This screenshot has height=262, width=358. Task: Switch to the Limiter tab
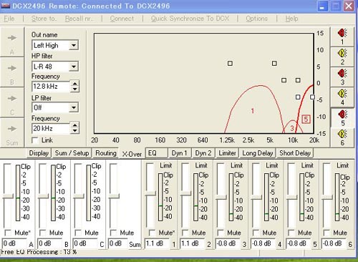tap(227, 153)
